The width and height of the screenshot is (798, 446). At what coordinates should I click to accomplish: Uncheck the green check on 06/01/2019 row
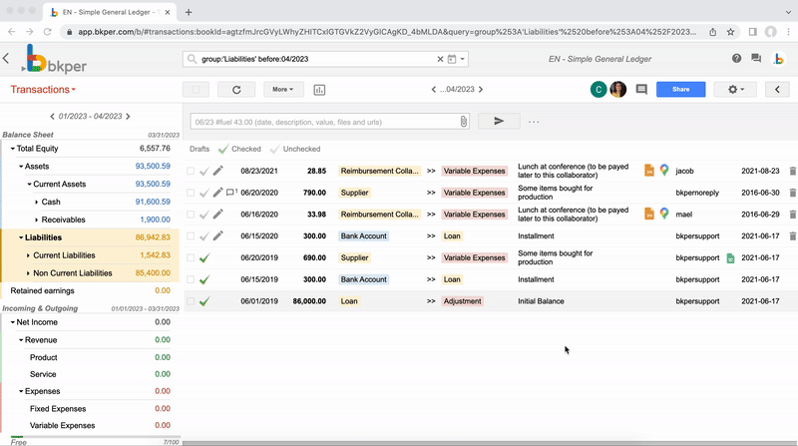coord(204,301)
